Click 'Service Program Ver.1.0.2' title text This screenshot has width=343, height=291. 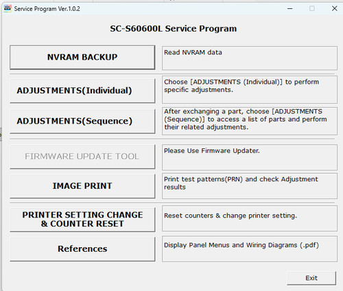[x=47, y=9]
